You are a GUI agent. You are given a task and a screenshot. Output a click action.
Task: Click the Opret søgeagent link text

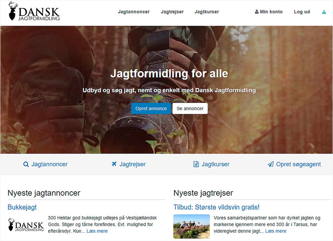pos(298,164)
